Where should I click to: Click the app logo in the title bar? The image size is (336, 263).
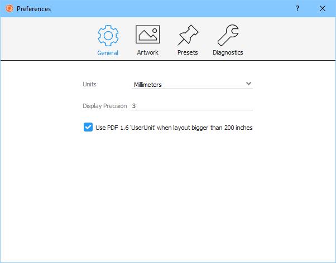(x=9, y=8)
